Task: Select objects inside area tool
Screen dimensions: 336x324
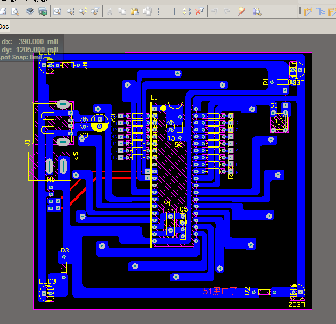Action: (x=162, y=11)
